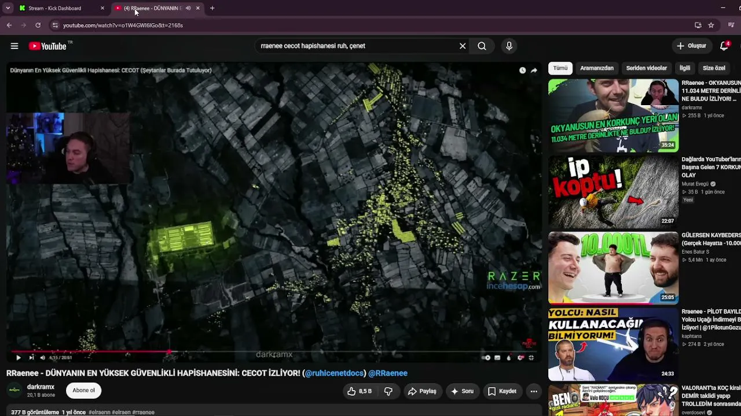Open the YouTube guide hamburger menu
Image resolution: width=741 pixels, height=416 pixels.
tap(14, 46)
